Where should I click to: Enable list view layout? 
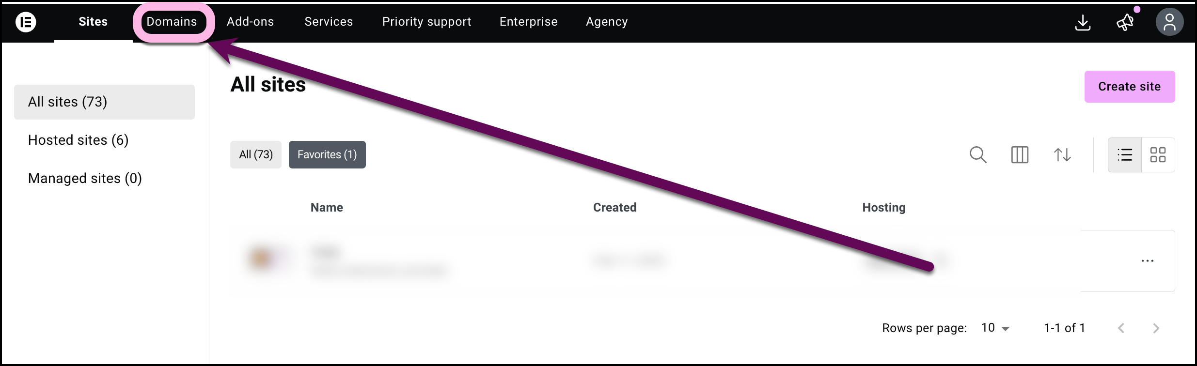(1125, 154)
